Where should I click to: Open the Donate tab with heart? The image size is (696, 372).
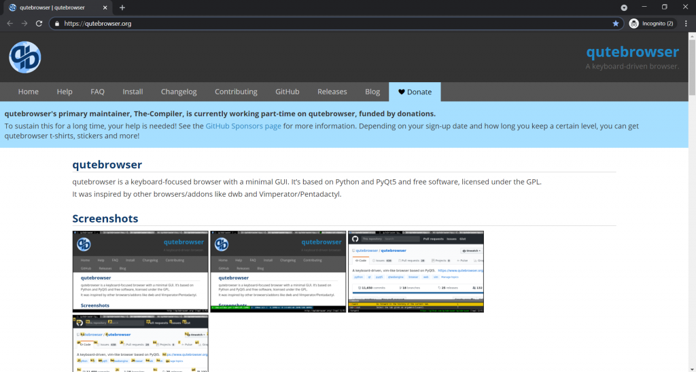tap(415, 92)
